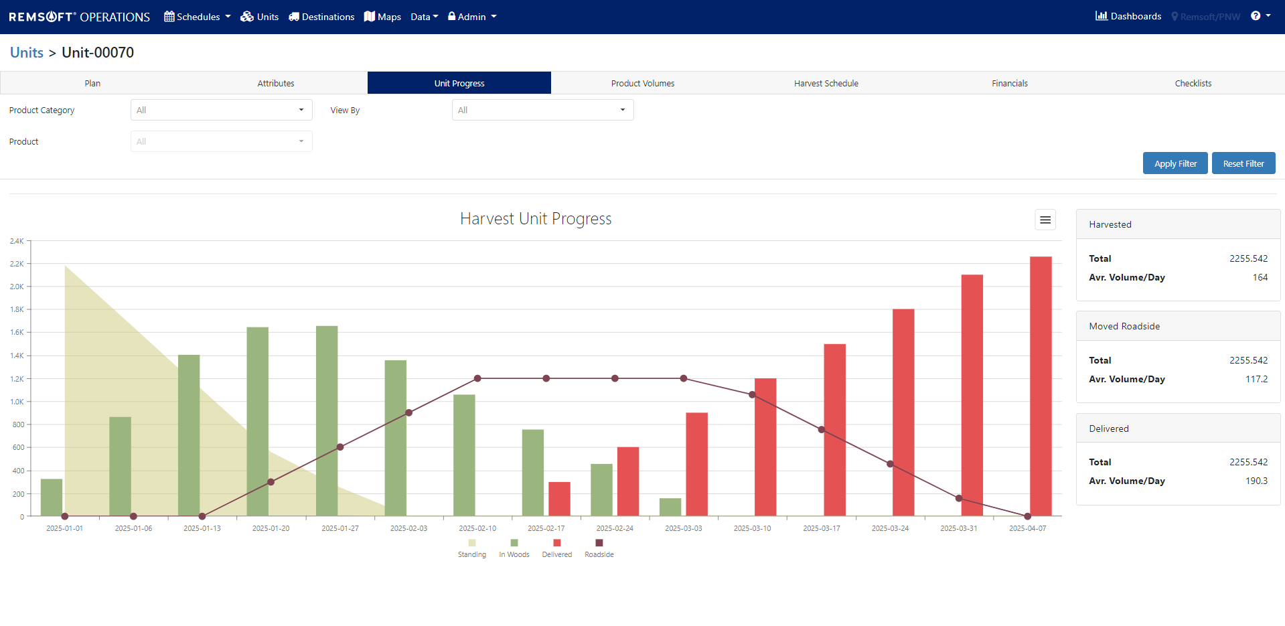Open the Harvest Schedule tab

826,82
